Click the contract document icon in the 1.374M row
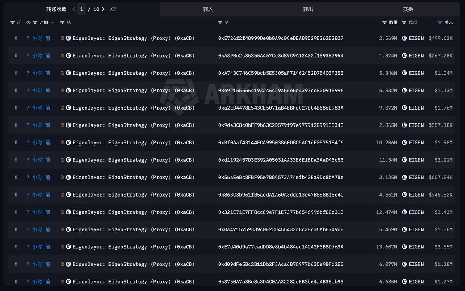This screenshot has width=465, height=291. click(x=62, y=56)
